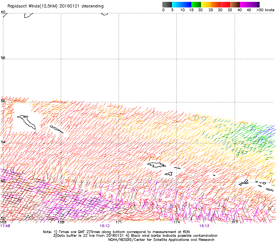Click the gray 0-5 knots legend swatch
Image resolution: width=276 pixels, height=242 pixels.
[x=167, y=4]
